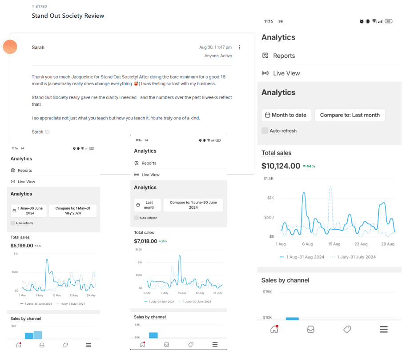Click Sales by channel heading in August screen
This screenshot has width=418, height=350.
(x=285, y=280)
